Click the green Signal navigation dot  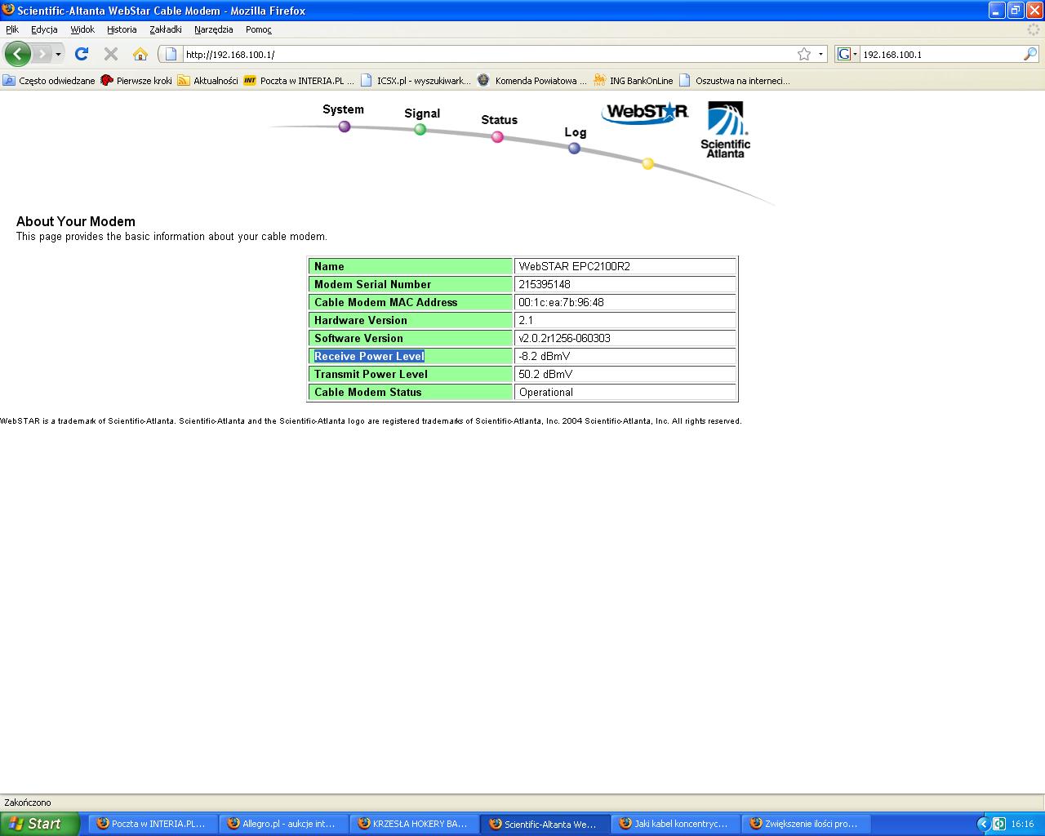click(420, 129)
